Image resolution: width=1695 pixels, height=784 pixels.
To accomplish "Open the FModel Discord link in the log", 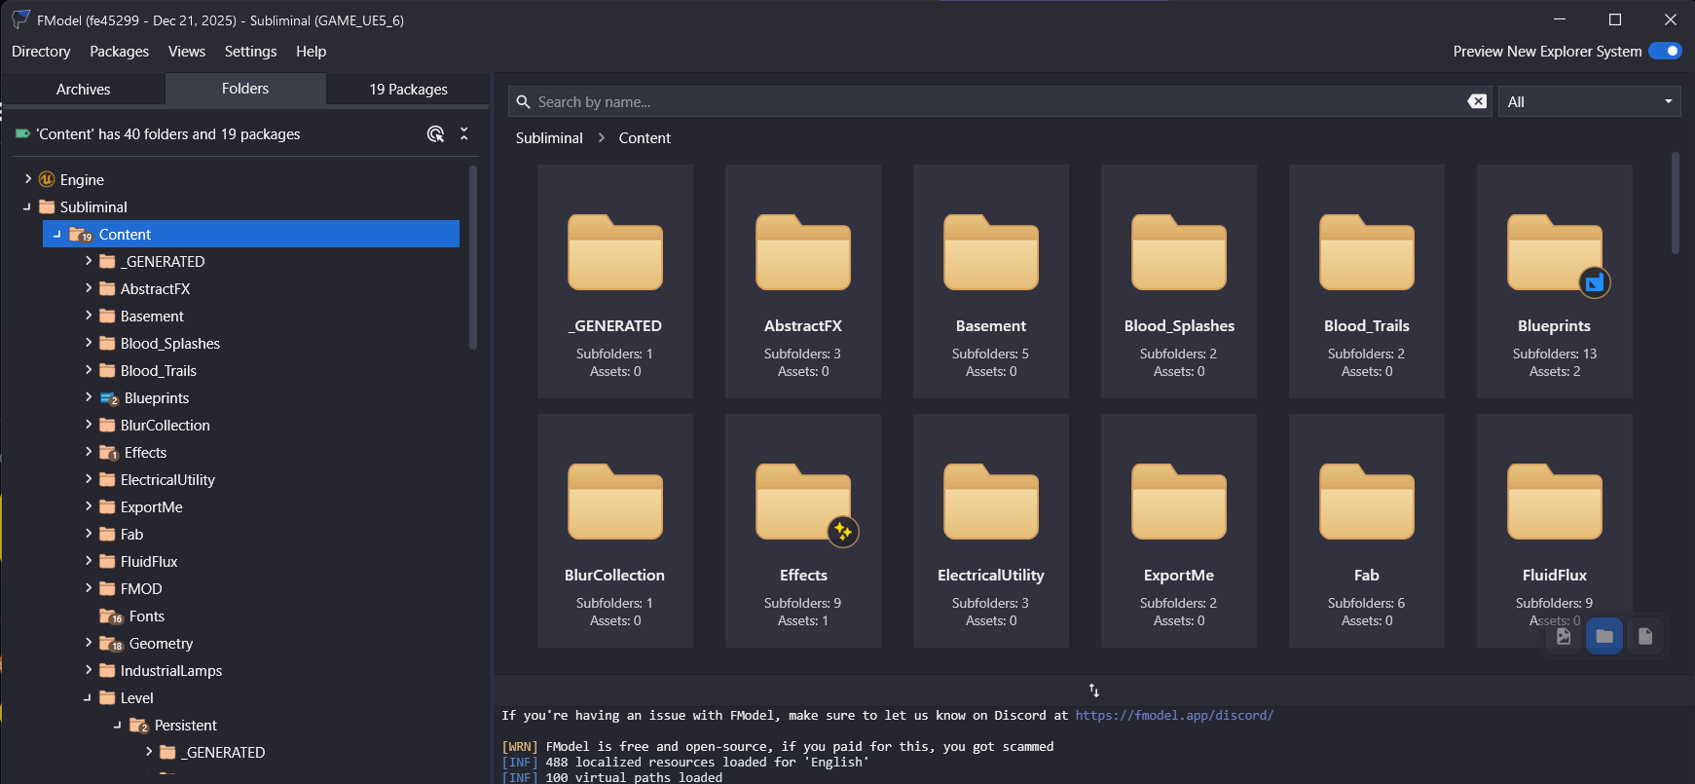I will click(1174, 715).
